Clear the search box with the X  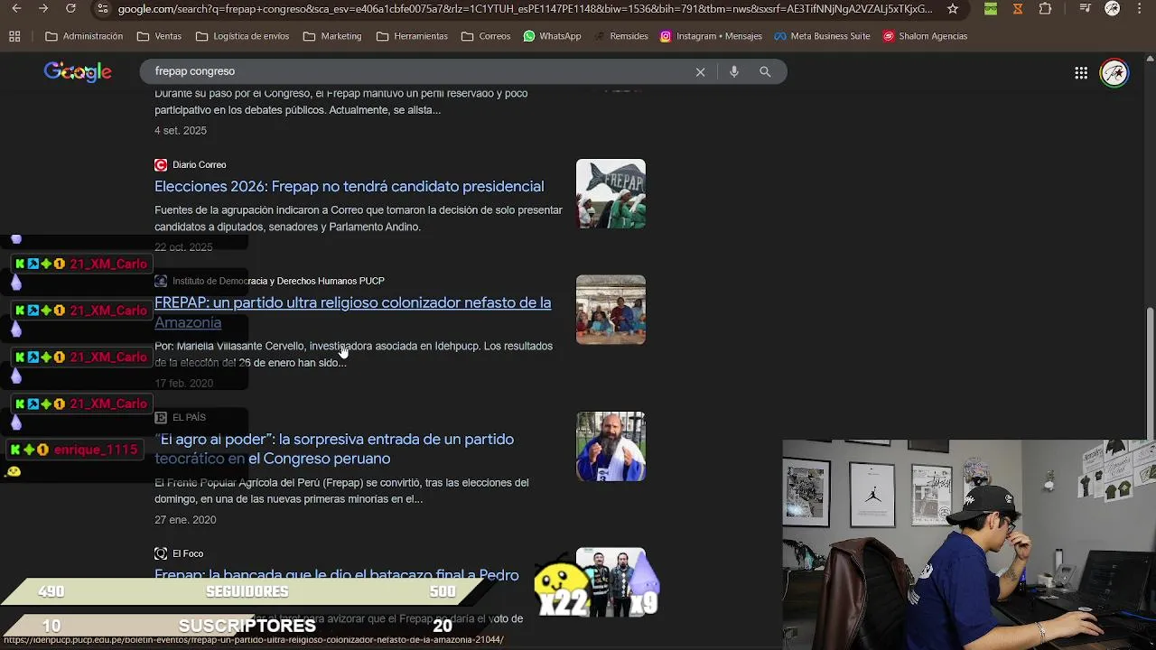700,71
